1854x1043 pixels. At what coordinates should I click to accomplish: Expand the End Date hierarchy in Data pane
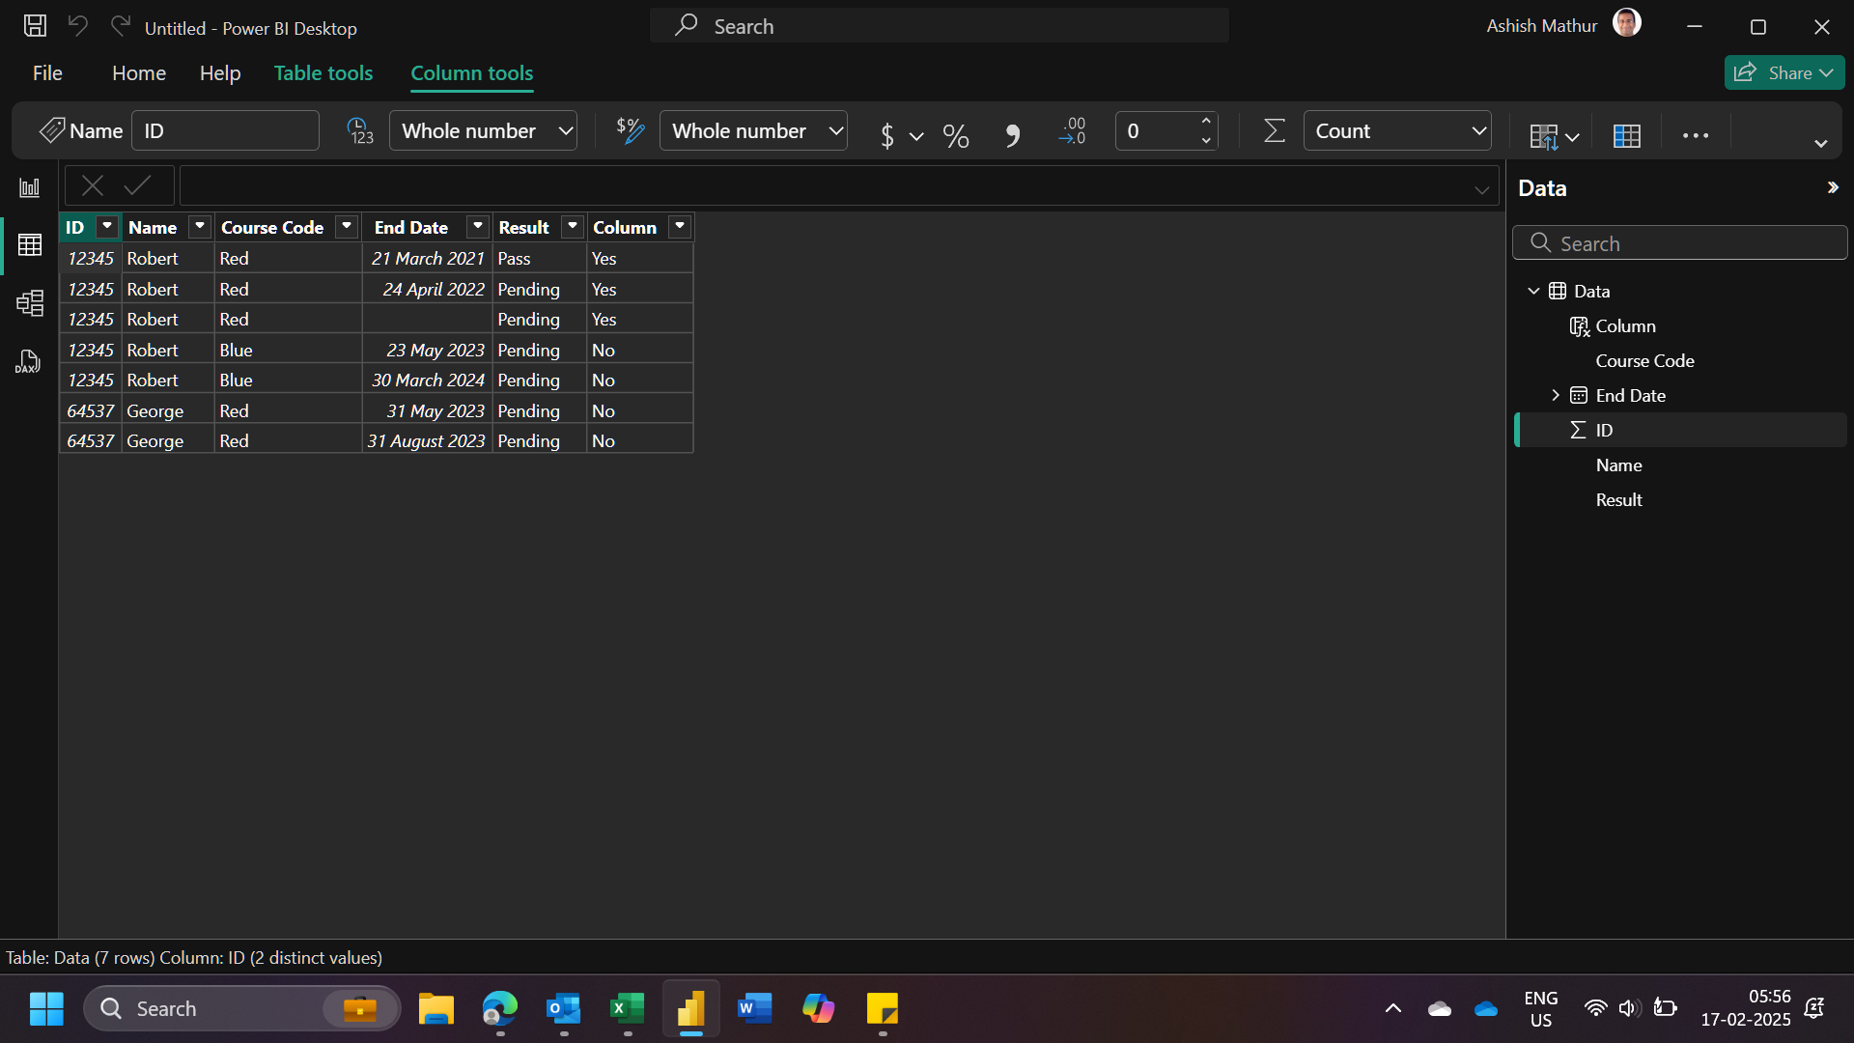point(1555,395)
